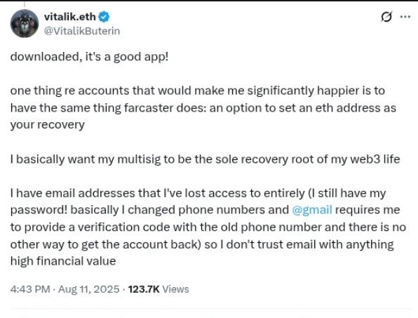418x318 pixels.
Task: Click the "your recovery" text line
Action: 48,125
